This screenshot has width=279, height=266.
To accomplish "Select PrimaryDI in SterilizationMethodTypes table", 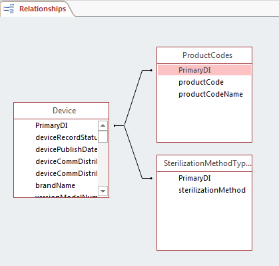I will pyautogui.click(x=194, y=178).
